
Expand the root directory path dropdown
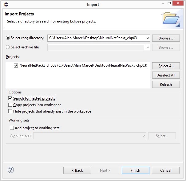(x=147, y=38)
